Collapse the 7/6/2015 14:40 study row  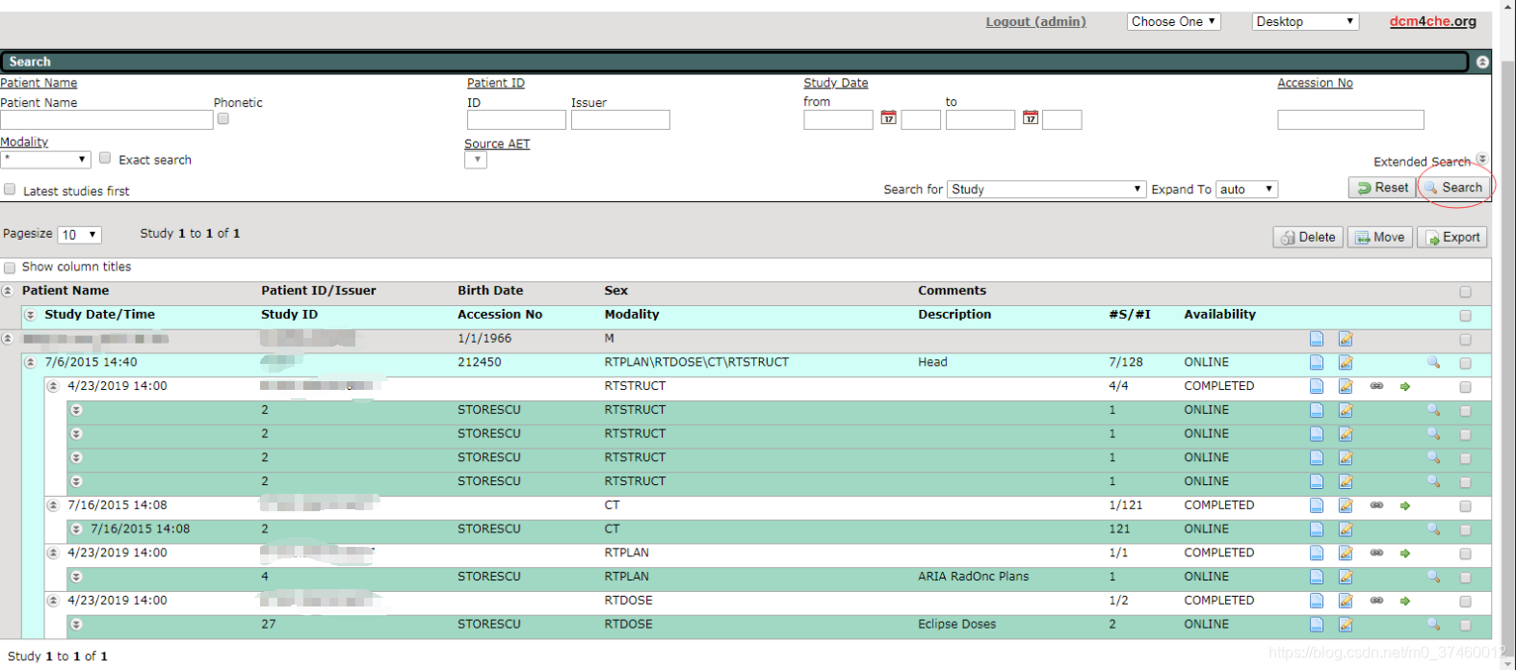30,363
